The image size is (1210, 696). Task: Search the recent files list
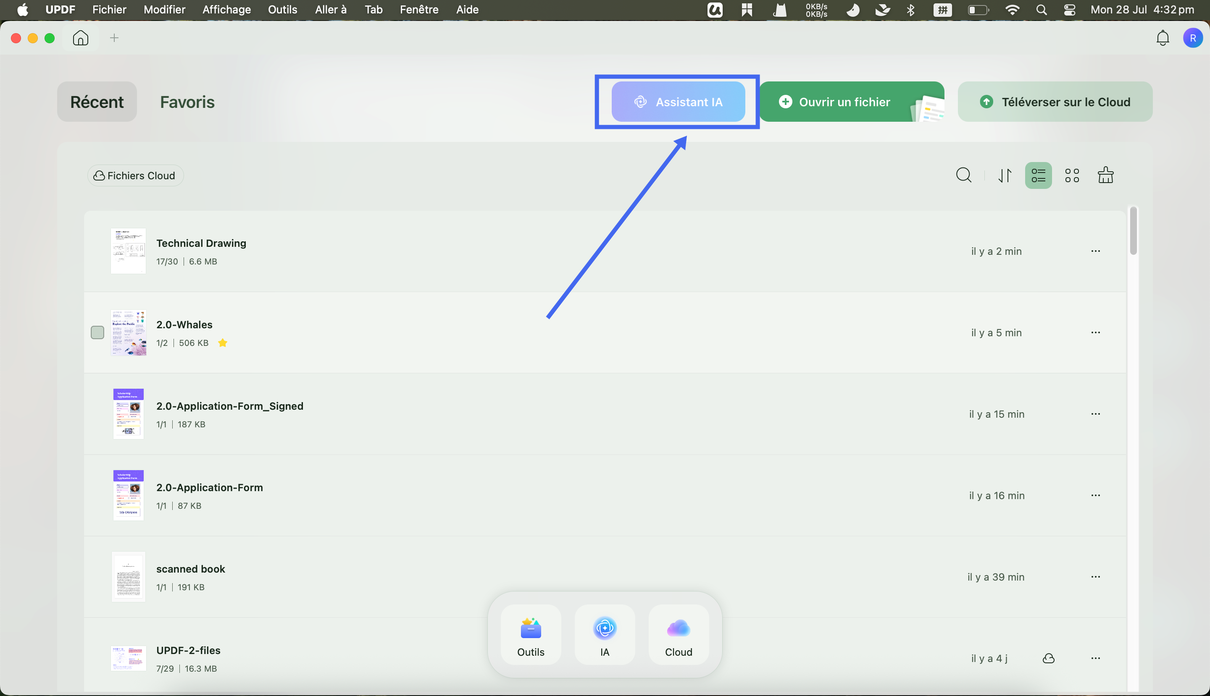coord(964,175)
